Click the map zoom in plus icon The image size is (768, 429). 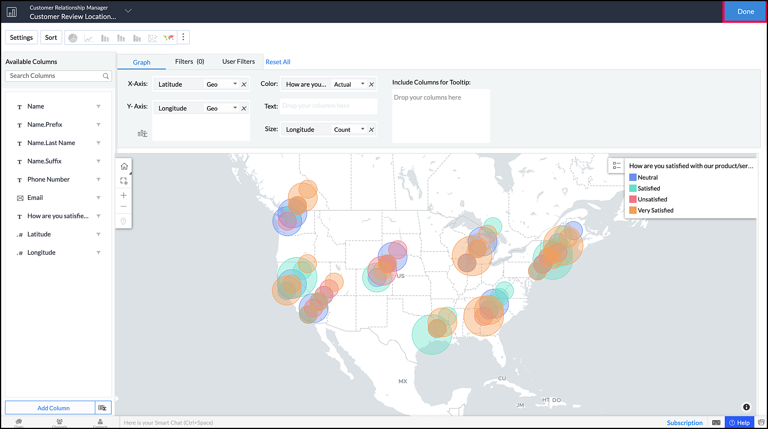click(124, 195)
